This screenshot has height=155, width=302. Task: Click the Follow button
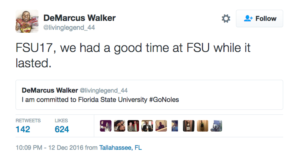pos(259,19)
